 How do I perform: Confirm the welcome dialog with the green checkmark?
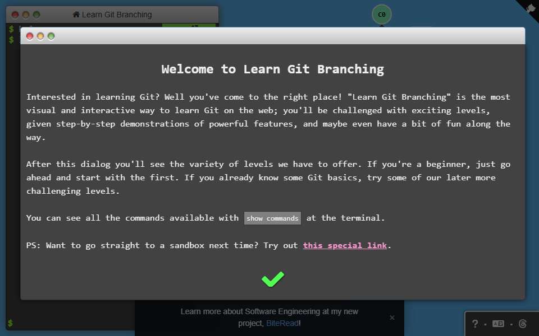tap(273, 279)
